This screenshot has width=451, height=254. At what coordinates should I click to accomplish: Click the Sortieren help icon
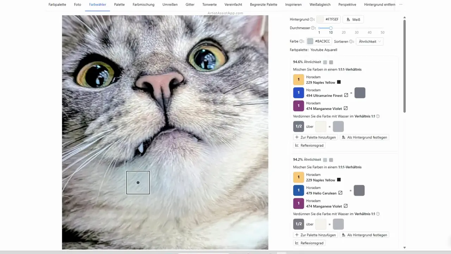coord(351,42)
